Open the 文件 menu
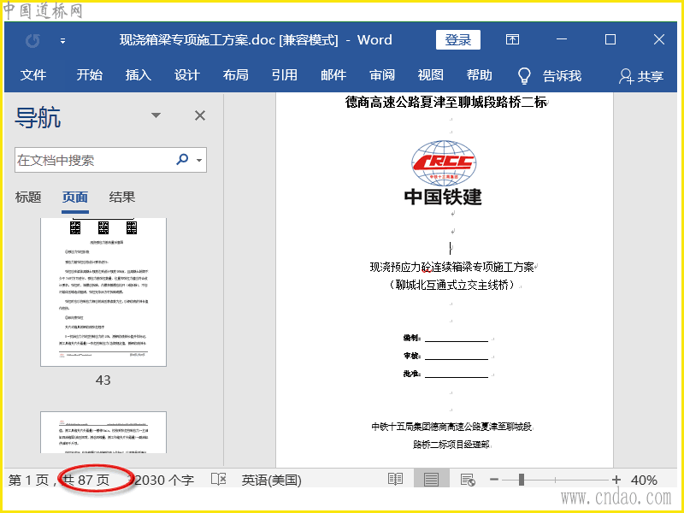Viewport: 684px width, 513px height. click(33, 75)
